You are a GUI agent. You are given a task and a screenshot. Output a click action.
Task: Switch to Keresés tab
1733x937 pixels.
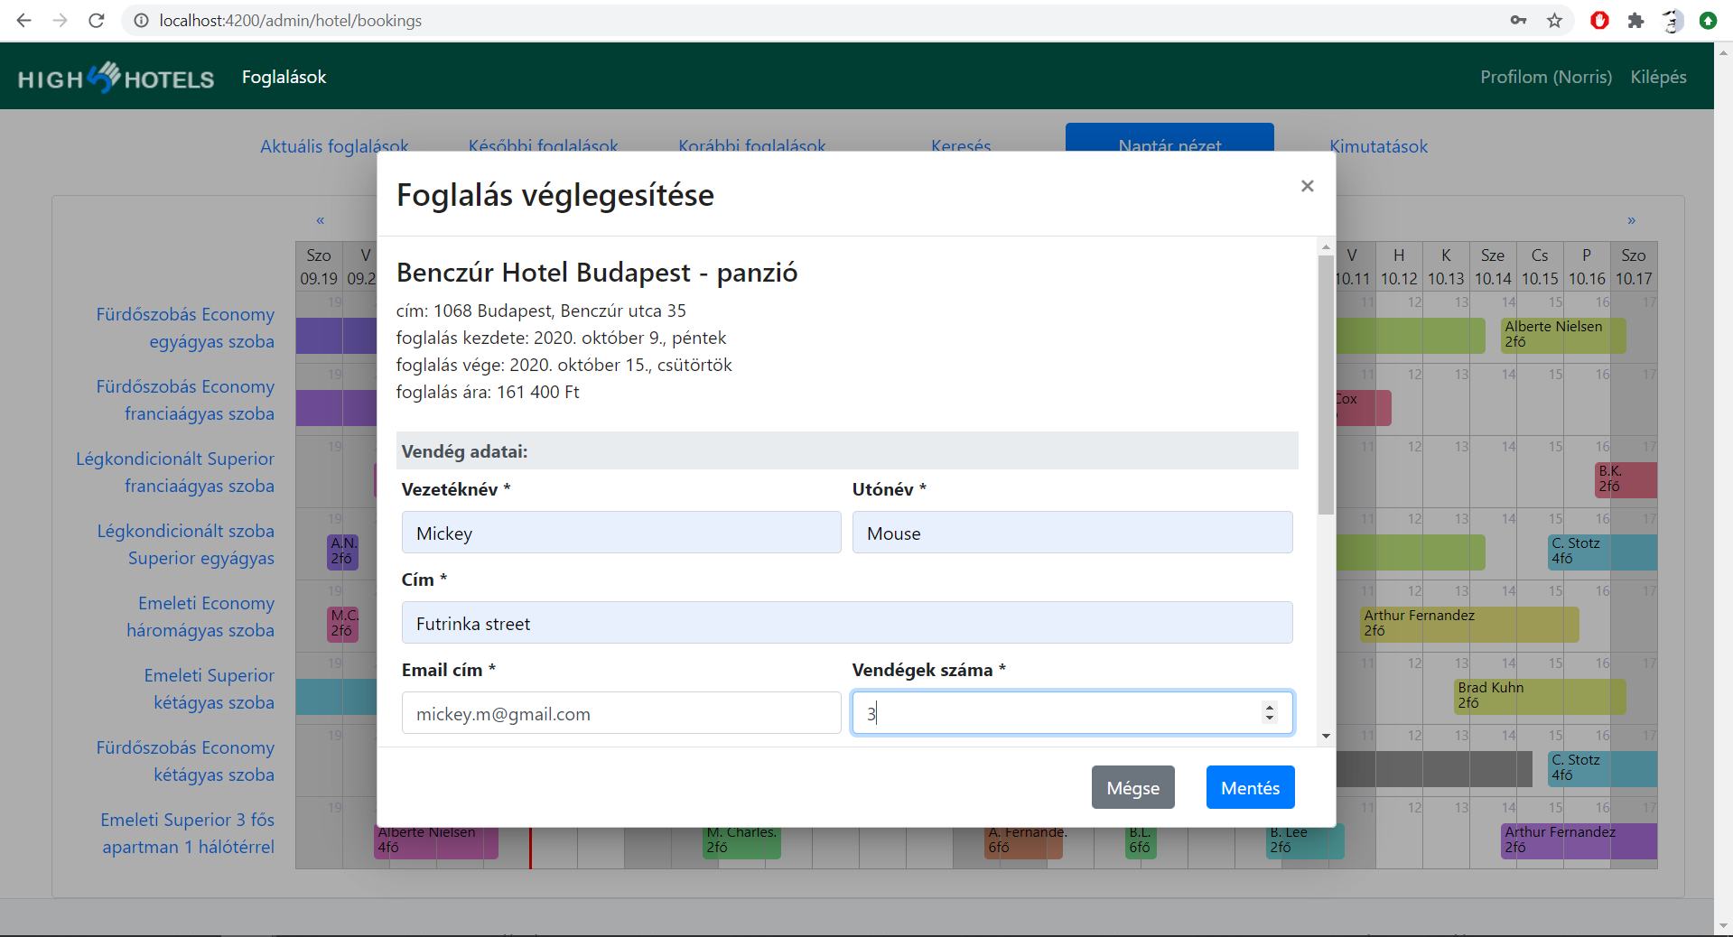click(961, 145)
